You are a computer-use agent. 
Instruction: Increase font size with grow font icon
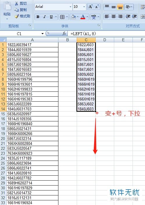[90, 7]
